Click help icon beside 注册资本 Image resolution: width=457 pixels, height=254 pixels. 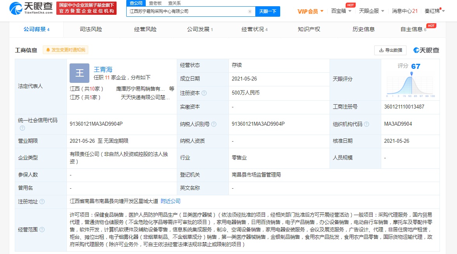coord(204,93)
